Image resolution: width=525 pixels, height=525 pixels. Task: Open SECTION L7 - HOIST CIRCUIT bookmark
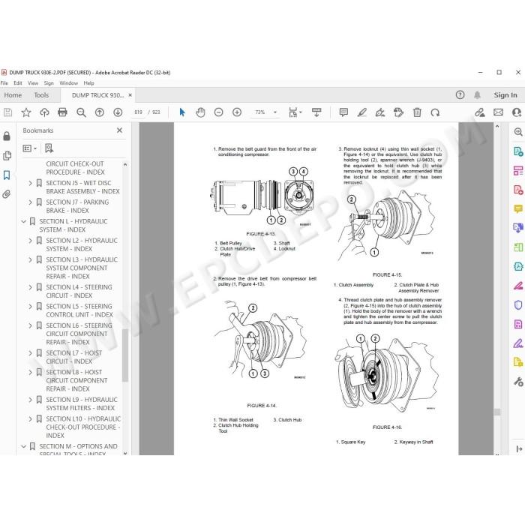tap(74, 357)
